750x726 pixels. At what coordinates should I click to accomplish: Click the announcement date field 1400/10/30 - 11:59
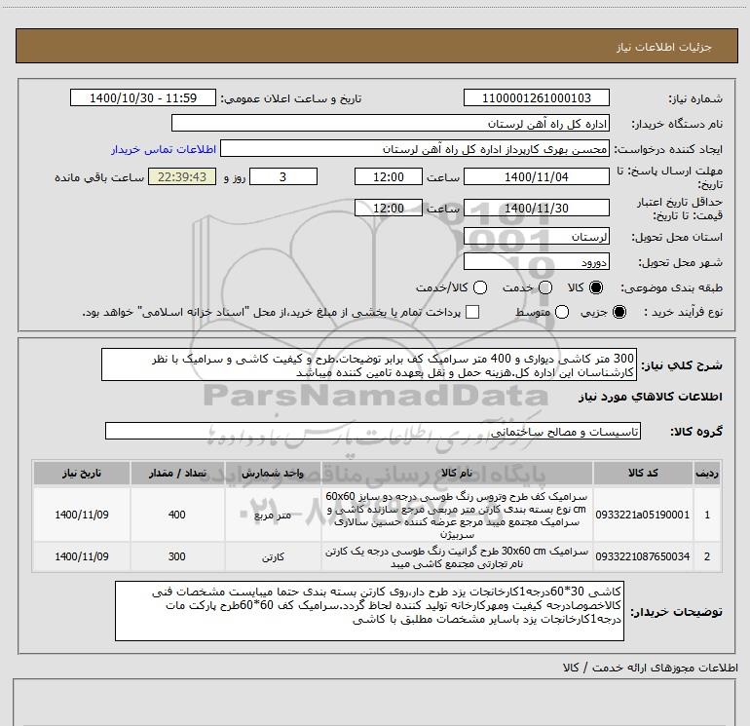click(x=143, y=98)
